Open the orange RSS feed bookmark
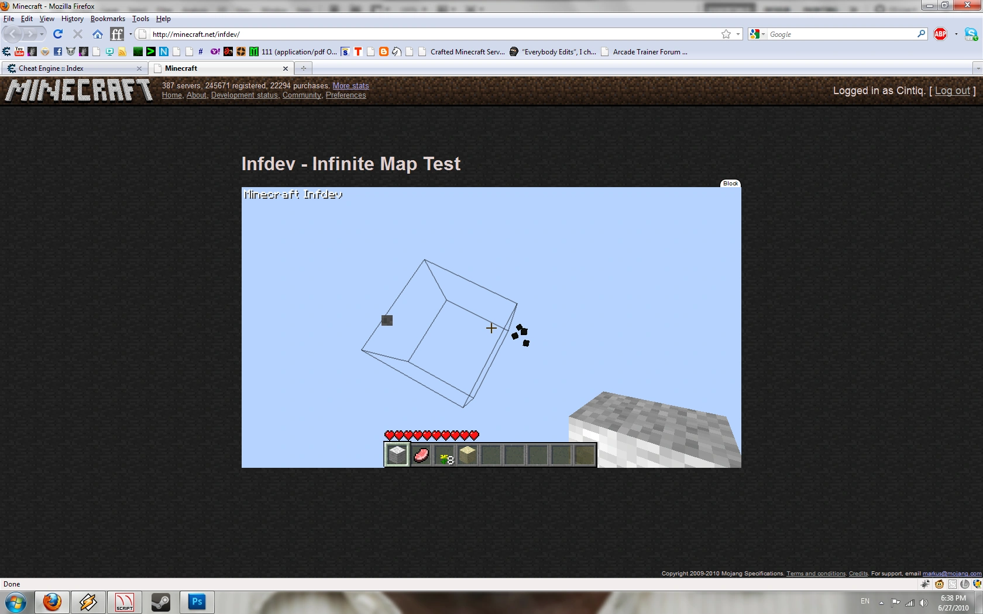 point(122,51)
